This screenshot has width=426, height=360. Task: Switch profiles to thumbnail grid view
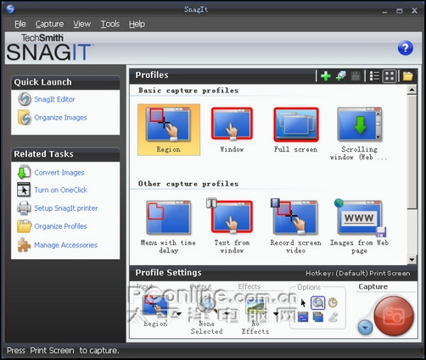(390, 75)
